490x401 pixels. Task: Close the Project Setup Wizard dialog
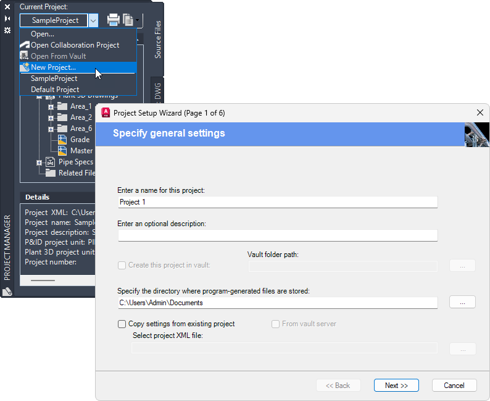480,112
